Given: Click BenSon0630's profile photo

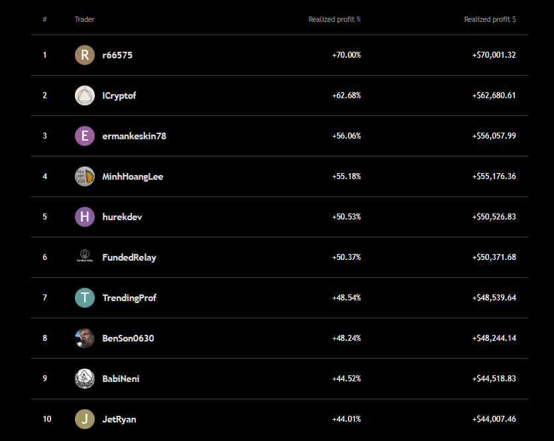Looking at the screenshot, I should coord(85,338).
